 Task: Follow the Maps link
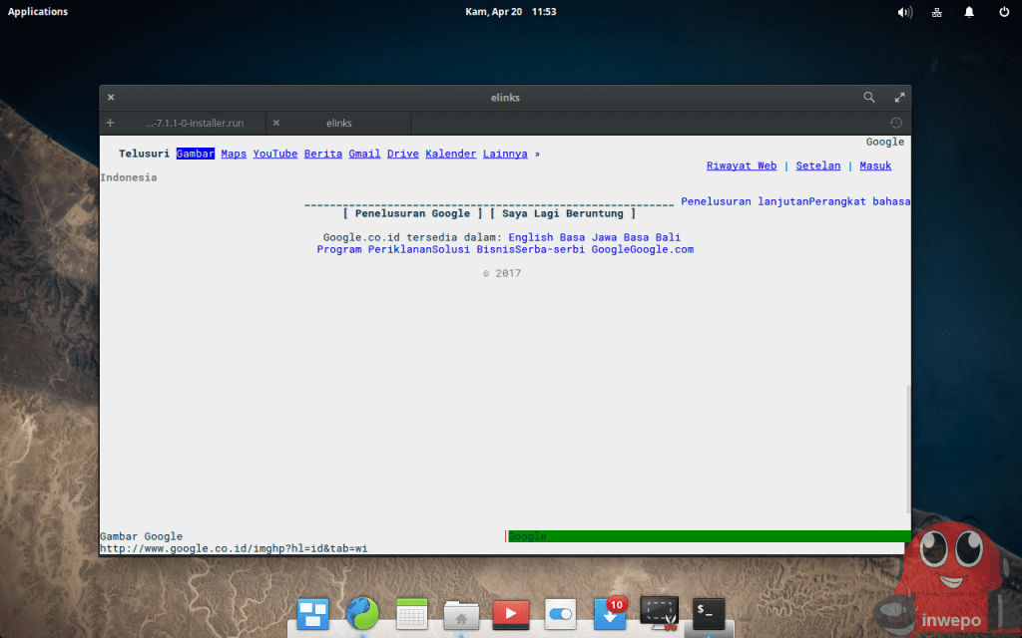click(234, 154)
